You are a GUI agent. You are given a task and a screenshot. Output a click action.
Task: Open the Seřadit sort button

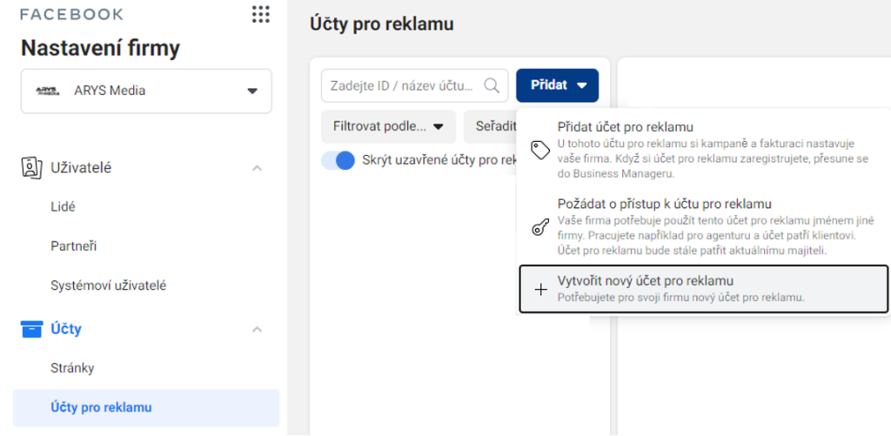(490, 127)
